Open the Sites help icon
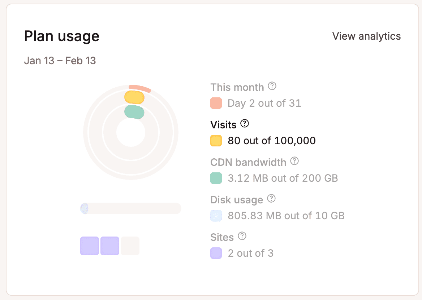 coord(243,236)
